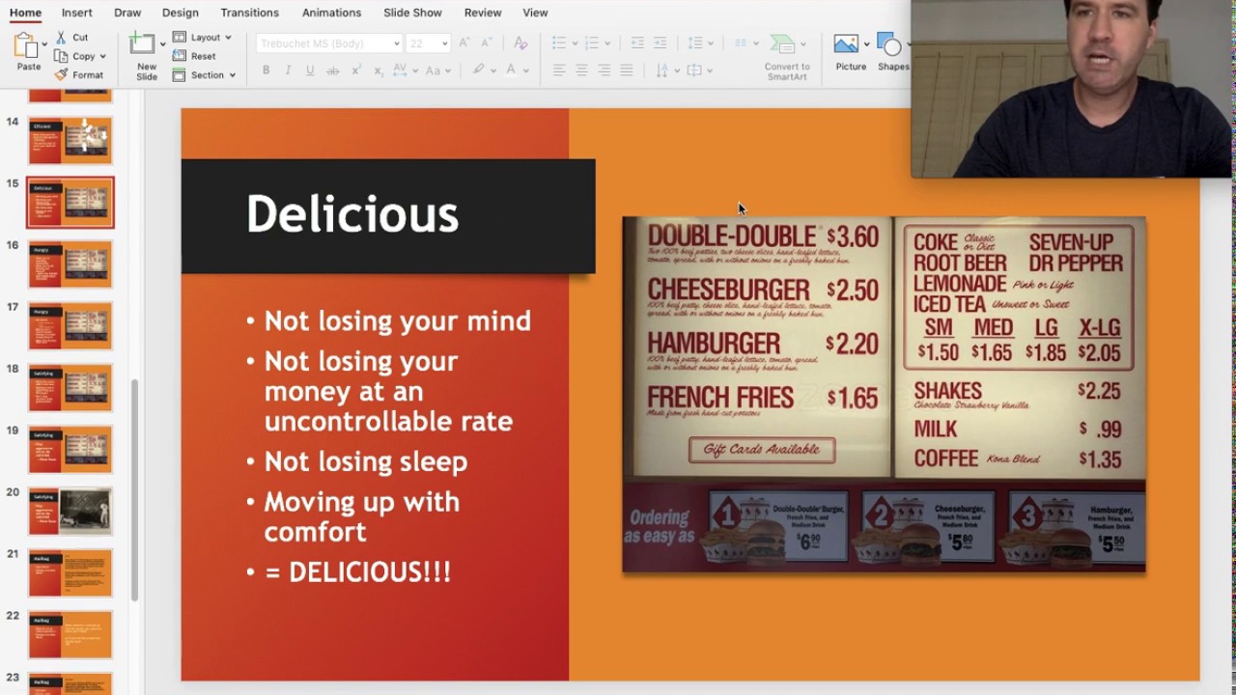The height and width of the screenshot is (695, 1236).
Task: Click the slide panel vertical scrollbar
Action: (x=135, y=488)
